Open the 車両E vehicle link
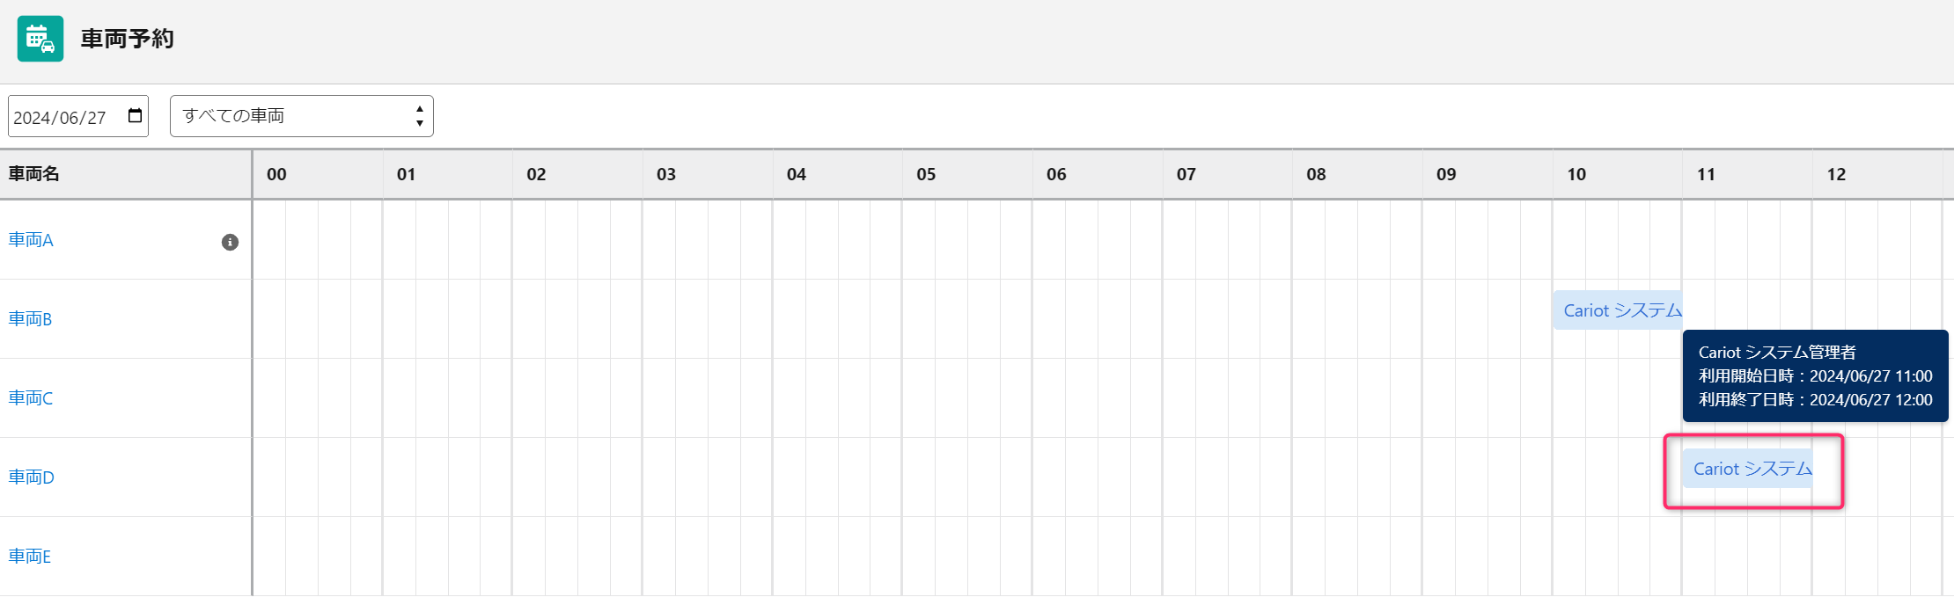Image resolution: width=1954 pixels, height=612 pixels. [30, 557]
